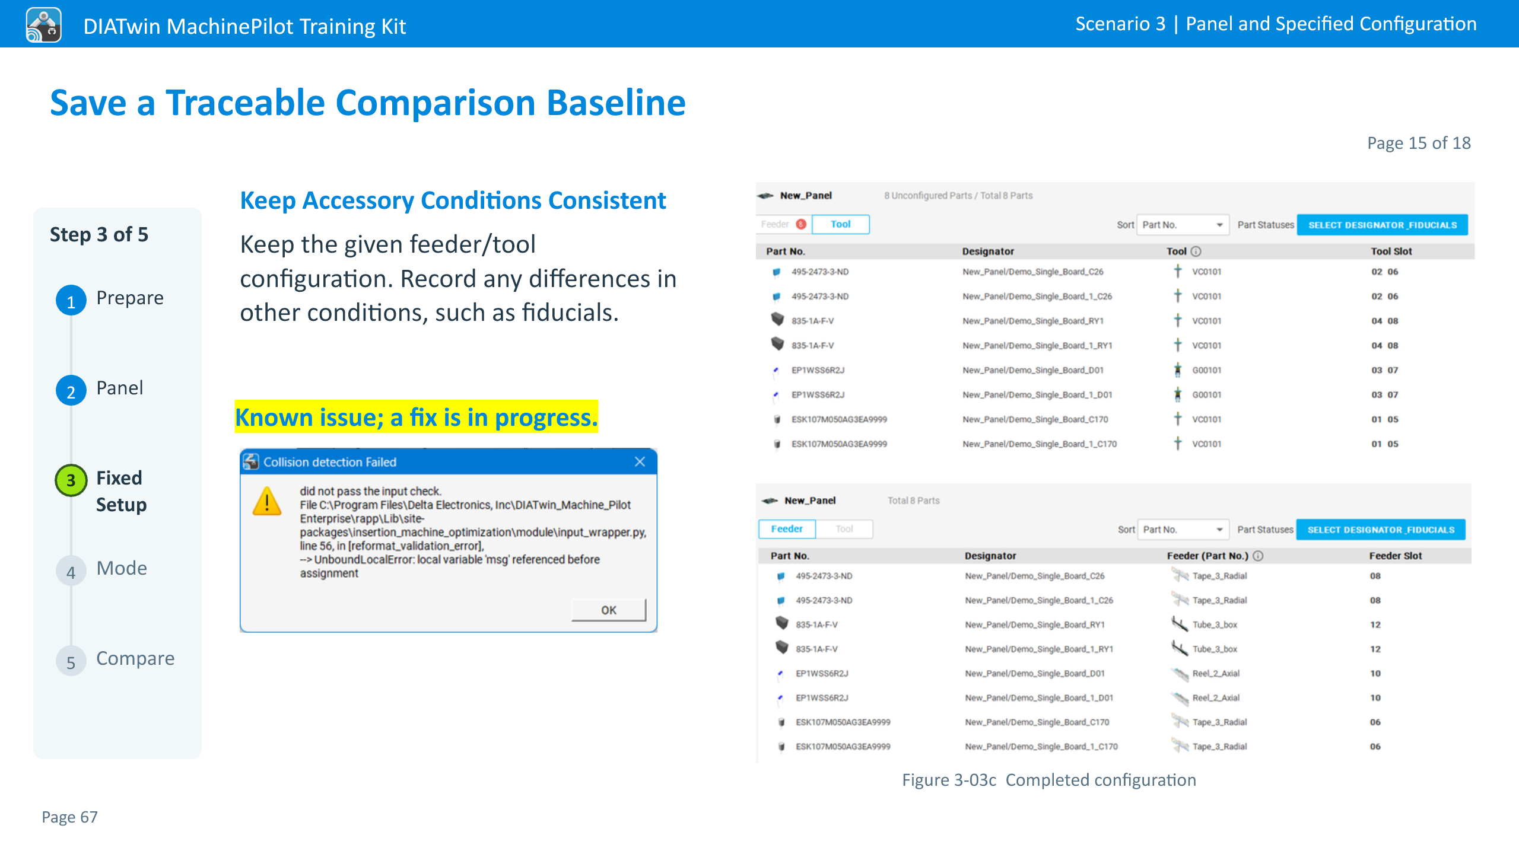
Task: Click the warning triangle icon in error dialog
Action: (x=267, y=501)
